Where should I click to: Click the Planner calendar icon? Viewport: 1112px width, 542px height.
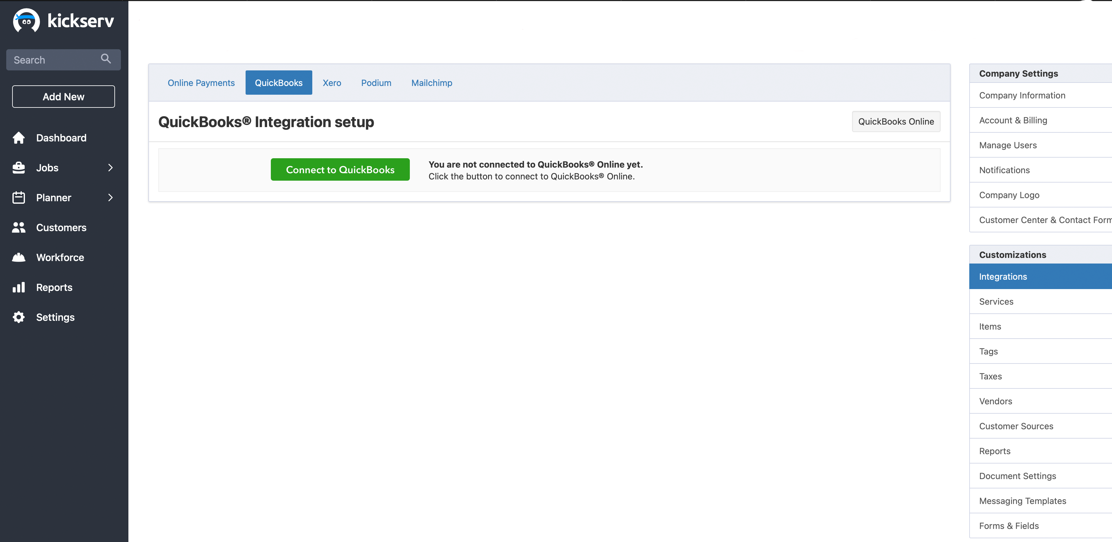tap(19, 197)
